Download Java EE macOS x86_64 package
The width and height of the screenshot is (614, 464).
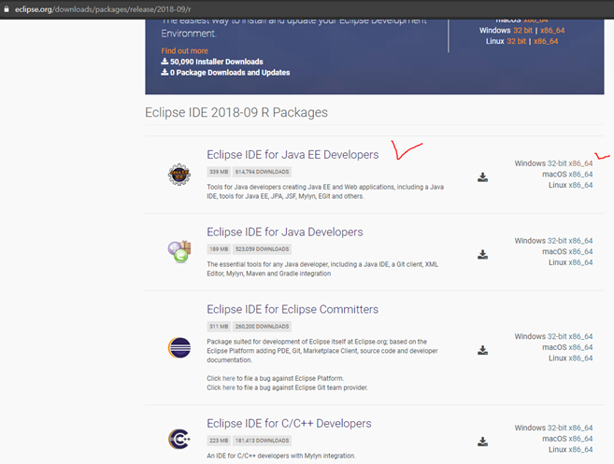(580, 174)
